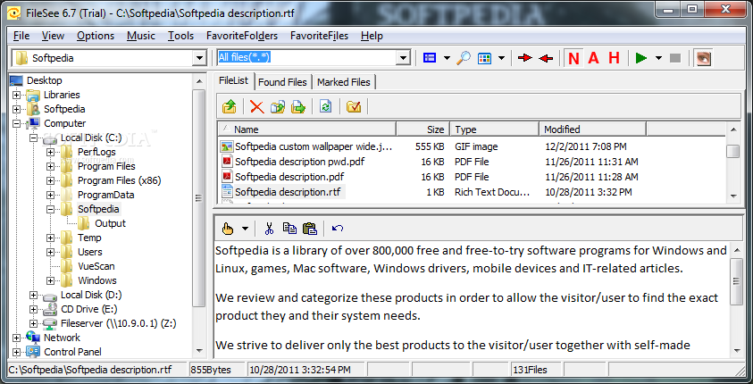This screenshot has width=753, height=384.
Task: Paste with clipboard icon in preview toolbar
Action: coord(310,229)
